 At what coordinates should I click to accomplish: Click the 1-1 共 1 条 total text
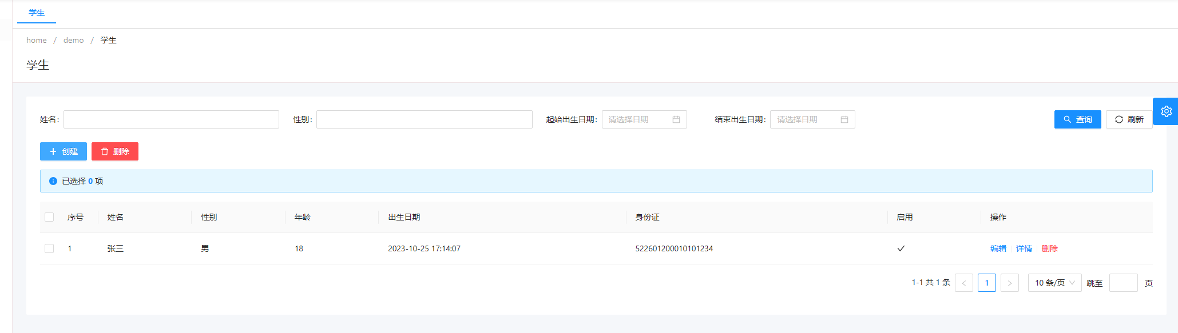click(x=931, y=282)
